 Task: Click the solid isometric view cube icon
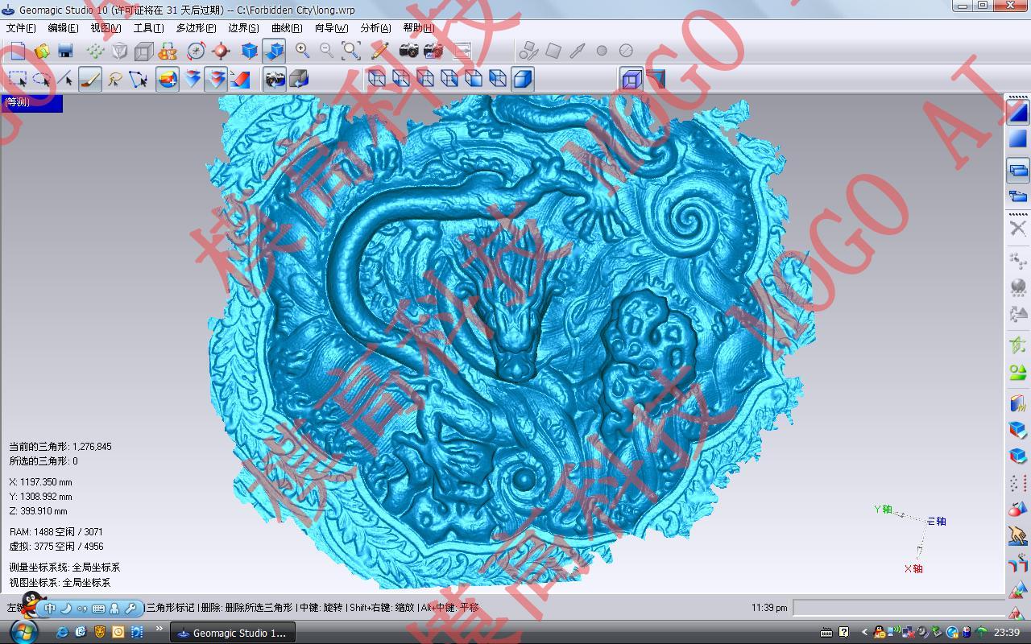click(523, 79)
